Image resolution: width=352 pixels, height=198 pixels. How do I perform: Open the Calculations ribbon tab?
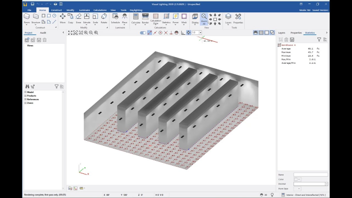click(100, 10)
